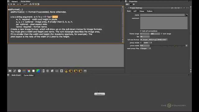
Task: Select the Node Graph tab
Action: click(16, 75)
